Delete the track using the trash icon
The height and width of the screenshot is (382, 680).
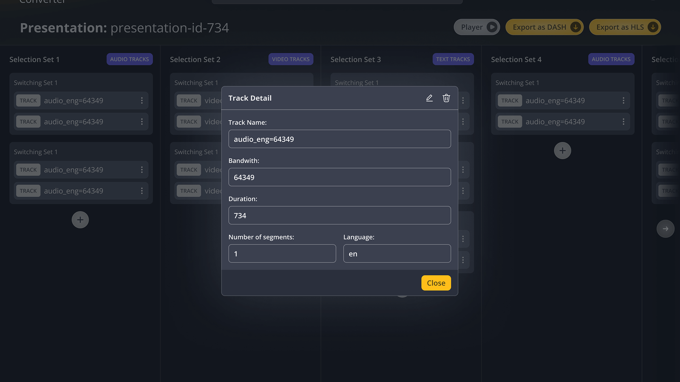446,98
